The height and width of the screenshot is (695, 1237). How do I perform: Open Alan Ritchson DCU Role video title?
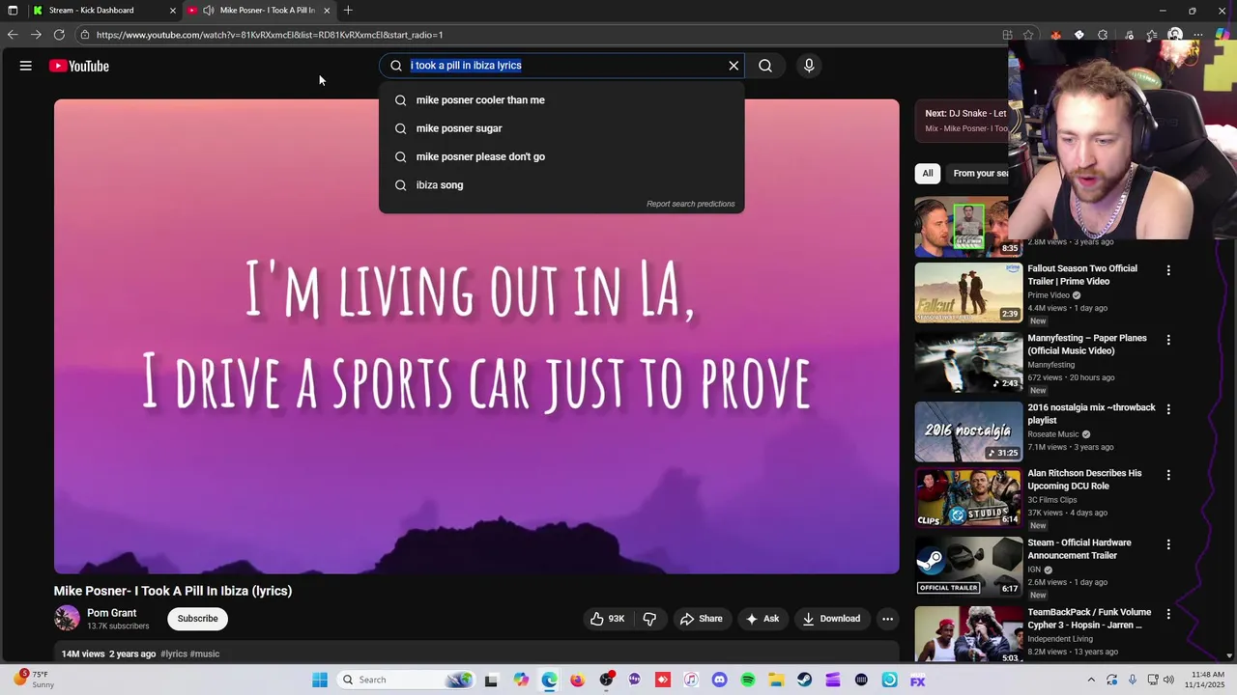[x=1084, y=480]
